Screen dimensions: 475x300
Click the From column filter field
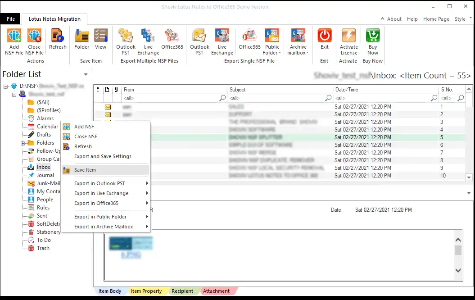[x=174, y=98]
